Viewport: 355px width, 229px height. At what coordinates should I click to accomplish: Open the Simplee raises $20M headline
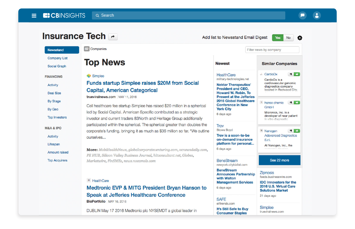click(x=143, y=87)
